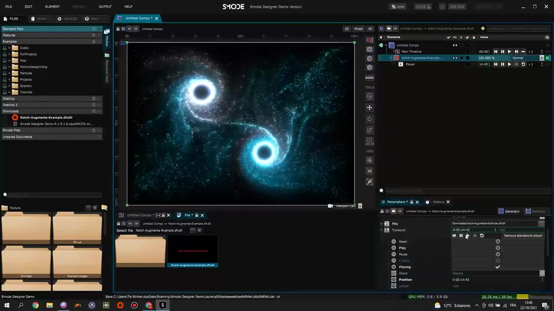Pause the Main Timeline playback
Viewport: 554px width, 311px height.
[x=502, y=51]
